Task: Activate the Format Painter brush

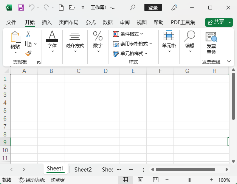Action: [28, 54]
